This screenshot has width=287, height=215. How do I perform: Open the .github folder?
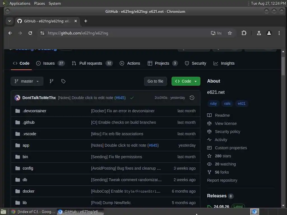tap(29, 123)
